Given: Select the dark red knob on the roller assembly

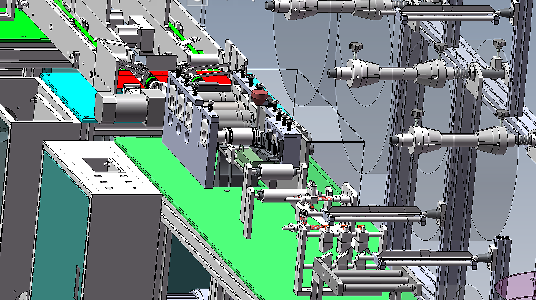Looking at the screenshot, I should pos(260,98).
